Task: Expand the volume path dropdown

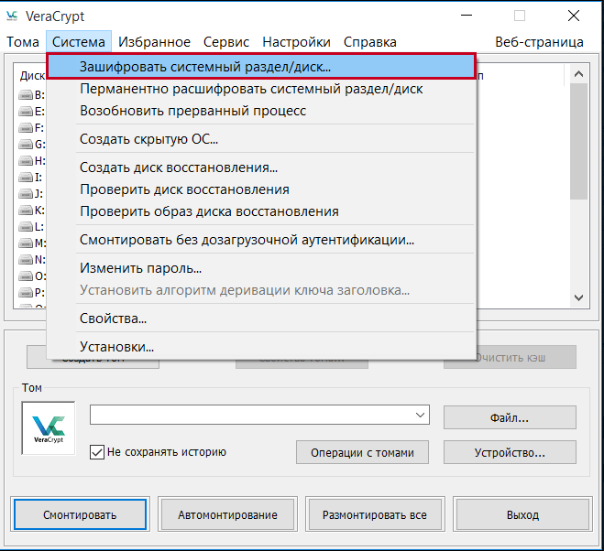Action: click(x=420, y=416)
